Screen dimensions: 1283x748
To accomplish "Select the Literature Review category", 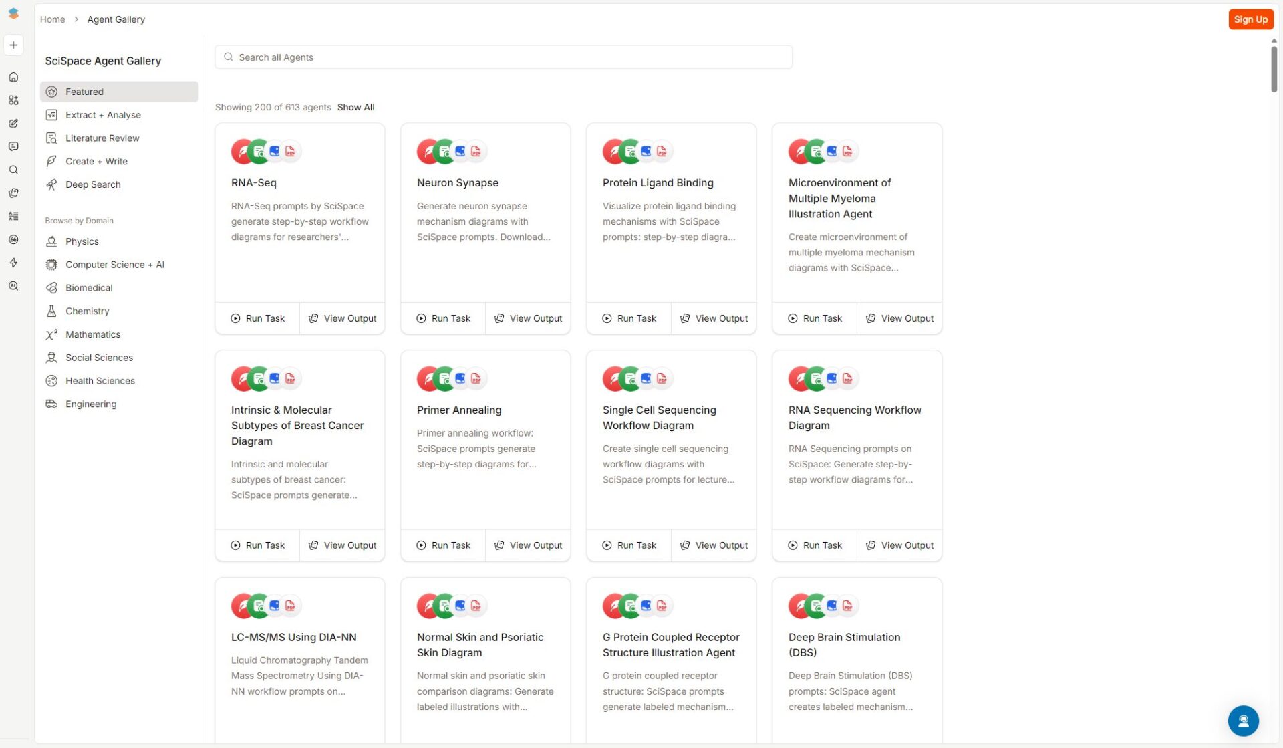I will click(102, 138).
